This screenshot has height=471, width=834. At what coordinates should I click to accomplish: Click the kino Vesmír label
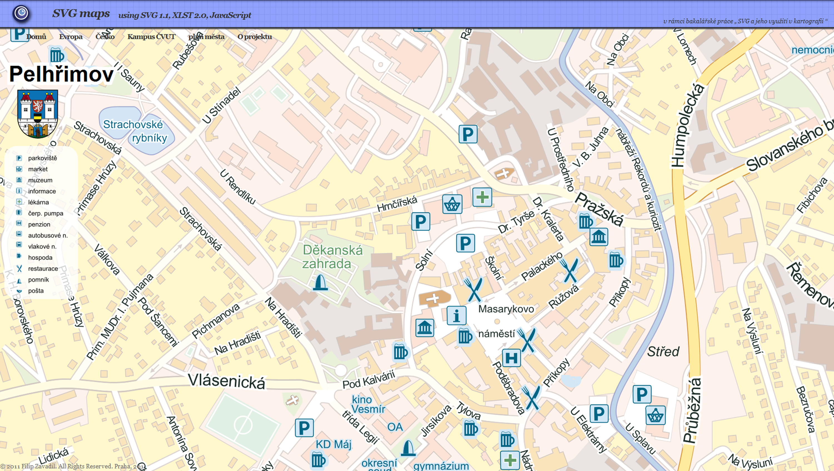pyautogui.click(x=368, y=404)
